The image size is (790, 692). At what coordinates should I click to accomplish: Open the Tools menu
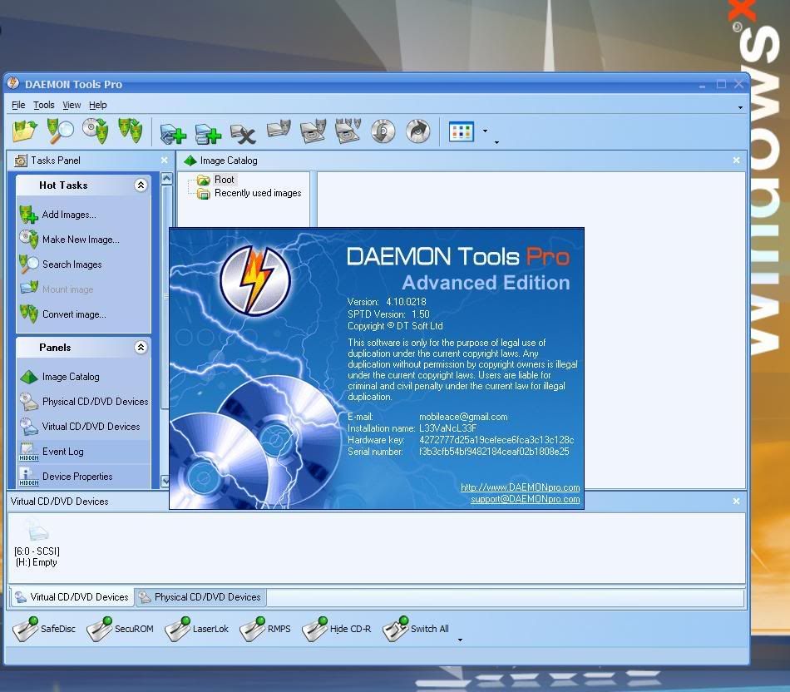44,105
